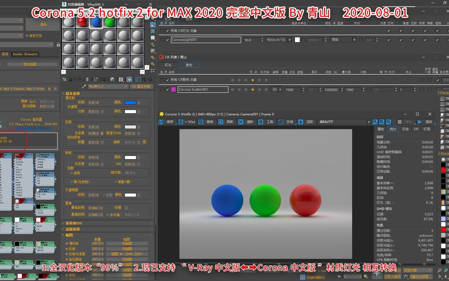Screen dimensions: 449x281
Task: Open the DR tab in Corona VFB
Action: pyautogui.click(x=416, y=129)
